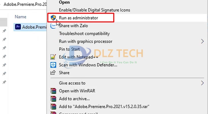Click the Share arrow icon
Image resolution: width=208 pixels, height=114 pixels.
[x=53, y=72]
